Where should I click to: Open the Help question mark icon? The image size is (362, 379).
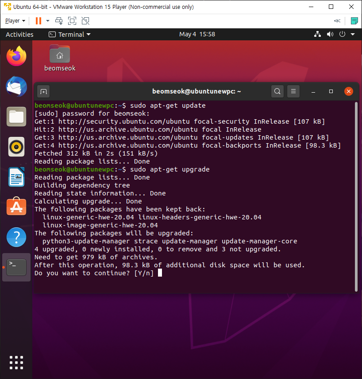[16, 237]
